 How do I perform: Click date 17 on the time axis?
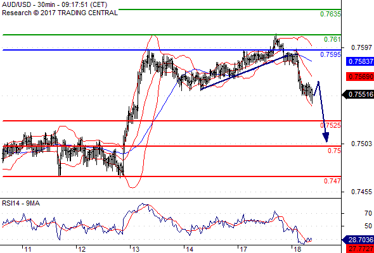coord(243,250)
